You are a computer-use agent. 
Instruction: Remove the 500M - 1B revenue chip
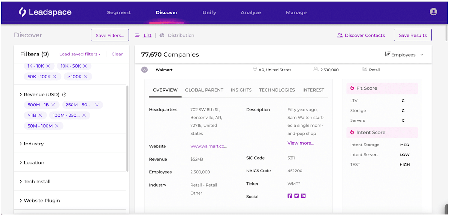point(53,105)
